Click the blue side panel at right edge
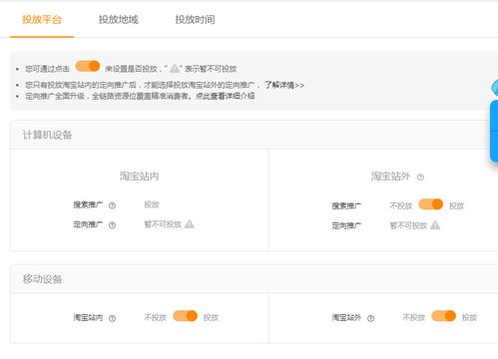The height and width of the screenshot is (359, 498). 494,132
